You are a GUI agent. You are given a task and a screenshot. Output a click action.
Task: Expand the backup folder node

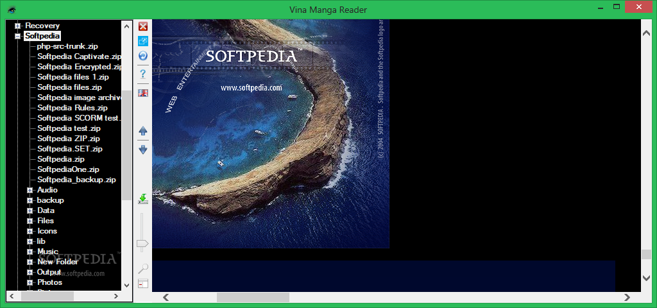pos(30,200)
